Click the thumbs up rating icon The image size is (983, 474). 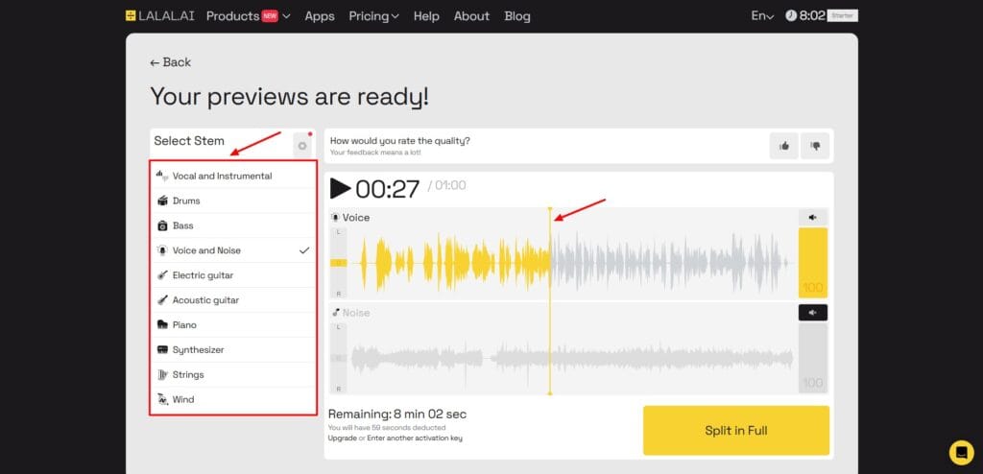tap(784, 146)
